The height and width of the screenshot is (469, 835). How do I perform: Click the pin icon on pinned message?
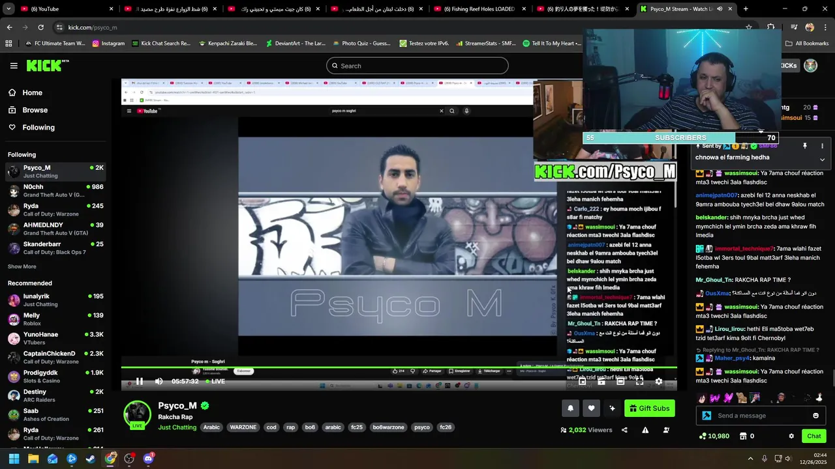(804, 146)
